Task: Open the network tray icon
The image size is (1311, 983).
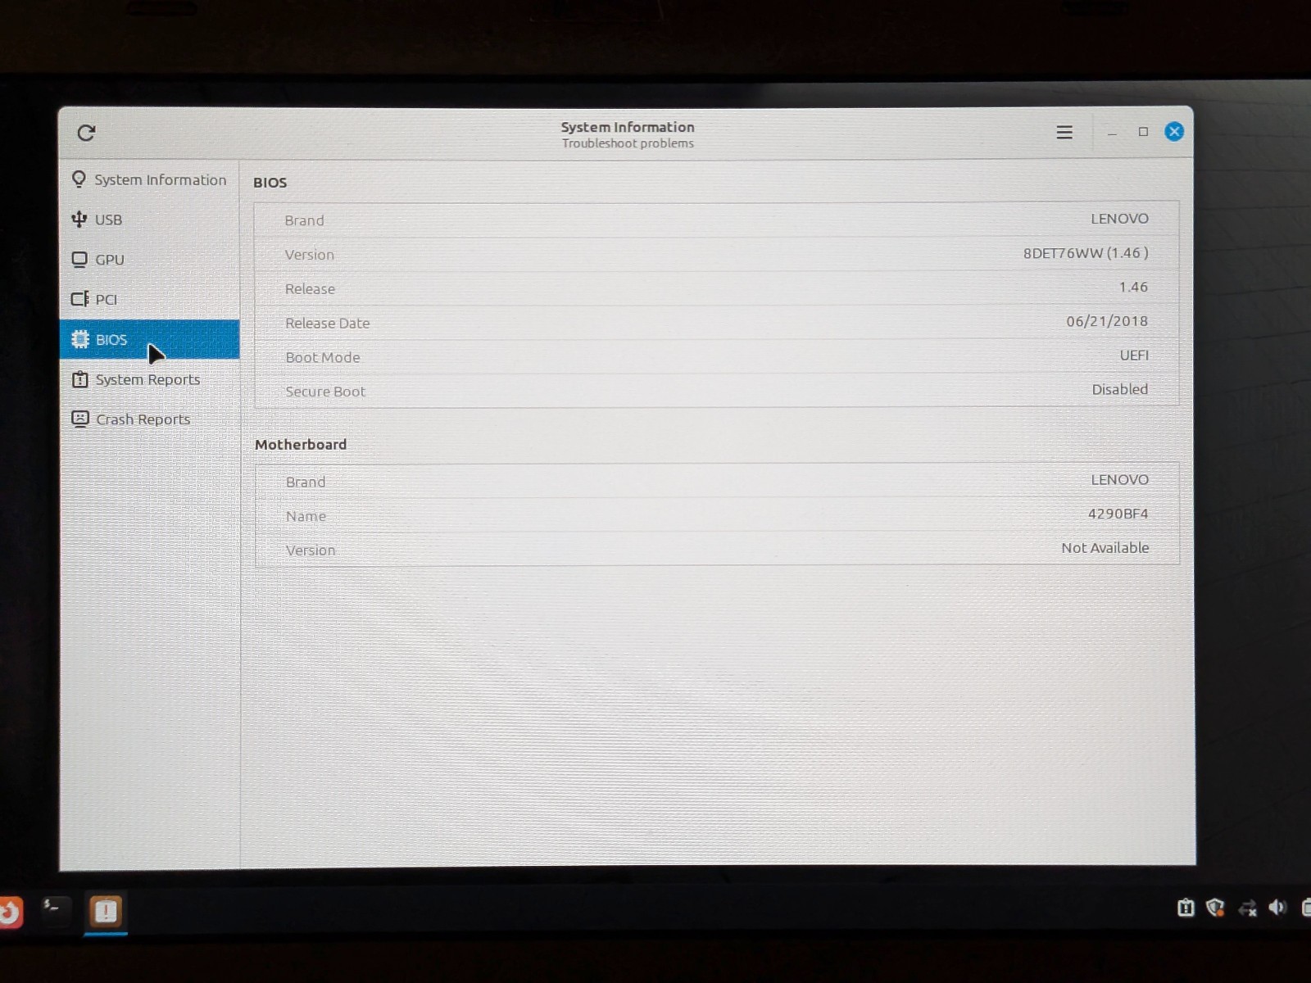Action: (x=1247, y=908)
